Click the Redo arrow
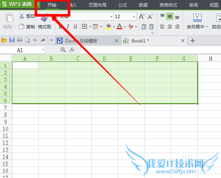 (x=43, y=40)
